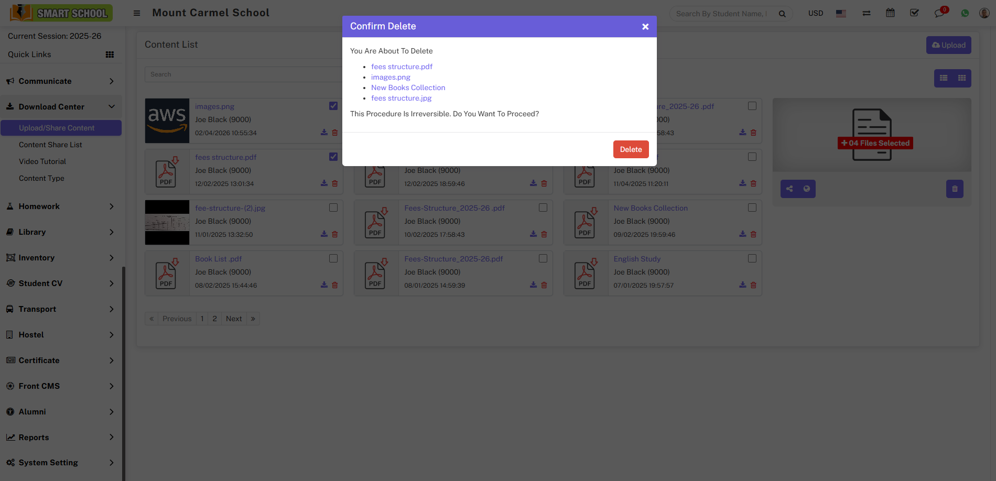Open Content Share List menu item

point(50,145)
